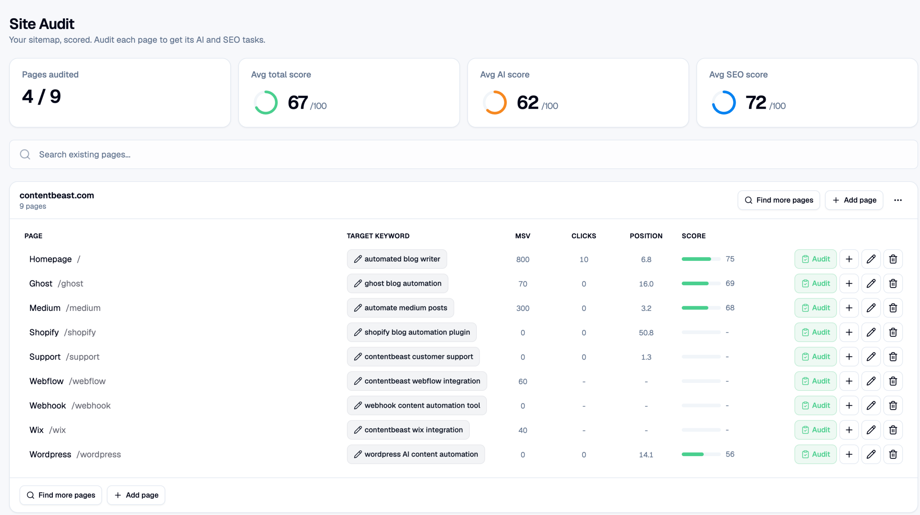Edit keyword wordpress AI content automation
The height and width of the screenshot is (515, 920).
416,454
